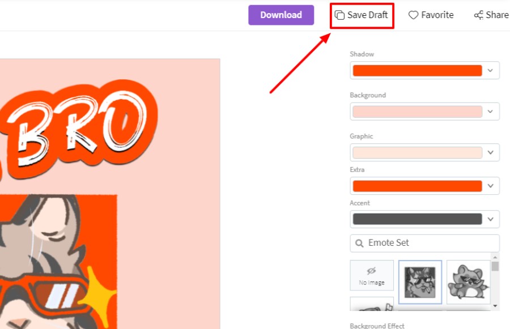Click the Background Effect label

[x=377, y=326]
